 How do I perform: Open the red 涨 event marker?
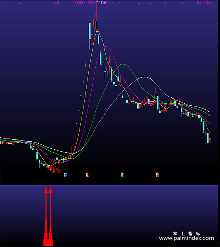(87, 175)
